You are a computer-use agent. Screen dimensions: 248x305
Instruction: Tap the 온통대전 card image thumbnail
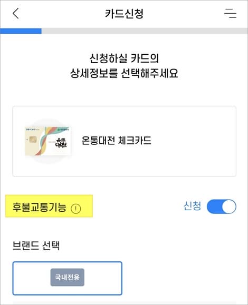48,141
